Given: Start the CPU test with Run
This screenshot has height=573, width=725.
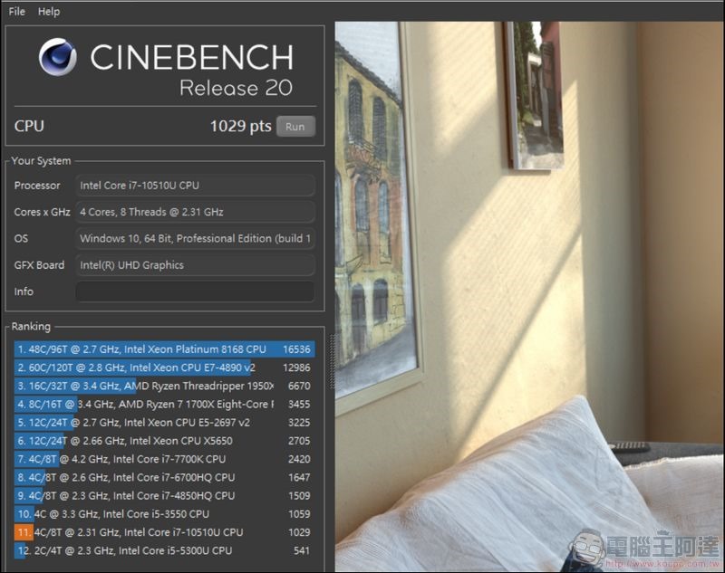Looking at the screenshot, I should 295,127.
